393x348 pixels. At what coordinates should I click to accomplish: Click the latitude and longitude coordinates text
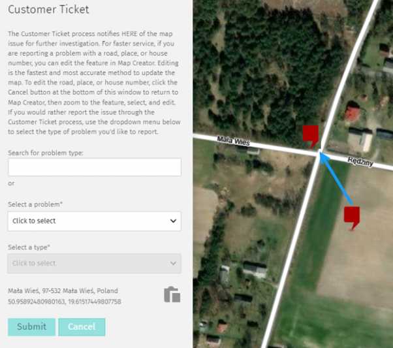coord(65,302)
